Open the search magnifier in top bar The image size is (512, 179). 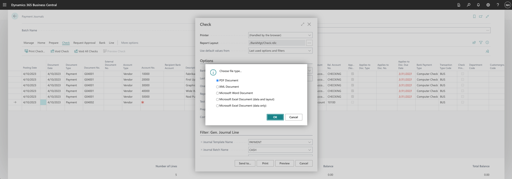(468, 5)
